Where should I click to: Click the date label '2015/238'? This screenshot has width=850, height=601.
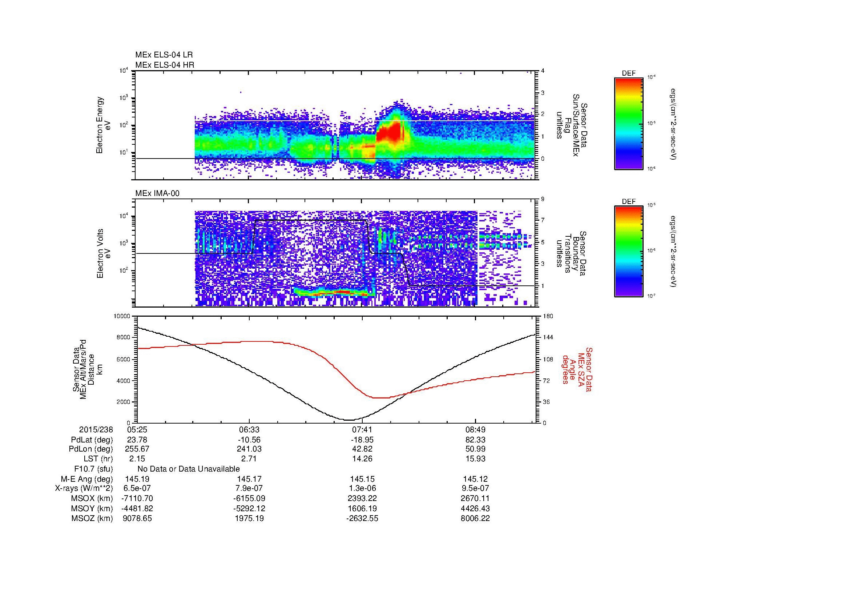point(96,430)
